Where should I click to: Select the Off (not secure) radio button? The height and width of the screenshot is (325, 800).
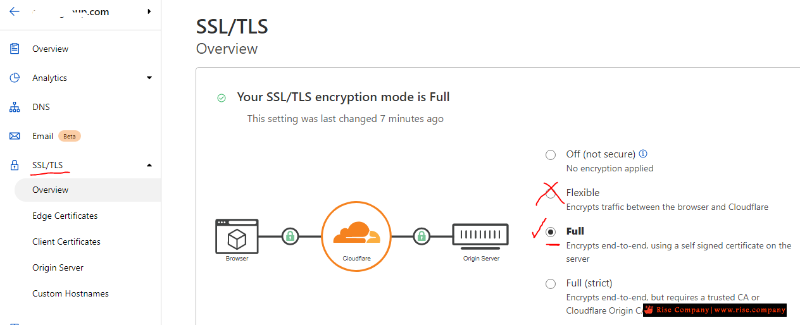551,155
